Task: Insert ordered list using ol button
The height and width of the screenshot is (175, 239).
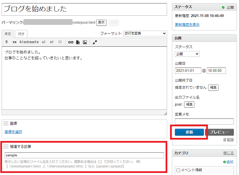Action: point(52,42)
